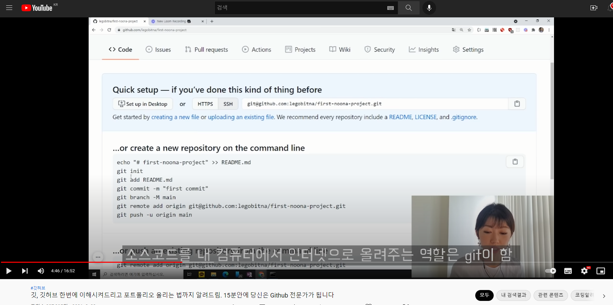Open the extensions puzzle icon in video

(533, 30)
